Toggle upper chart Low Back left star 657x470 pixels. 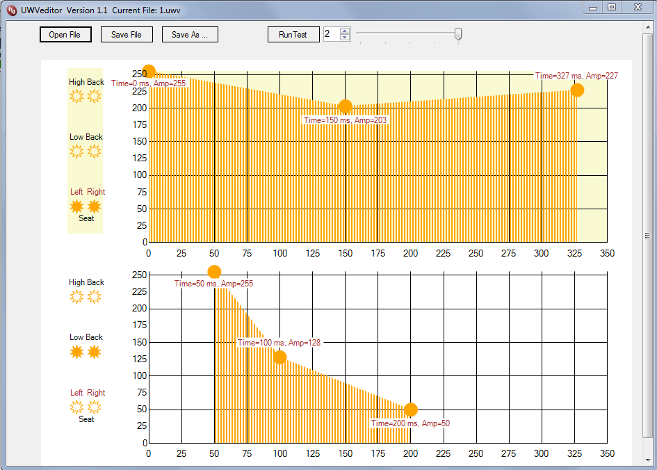click(x=76, y=152)
